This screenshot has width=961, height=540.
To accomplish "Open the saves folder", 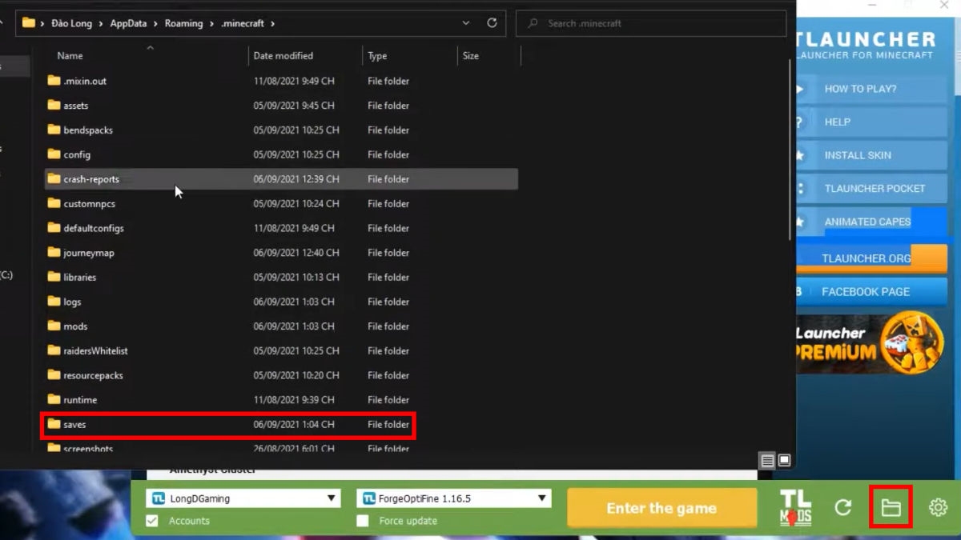I will click(x=73, y=425).
